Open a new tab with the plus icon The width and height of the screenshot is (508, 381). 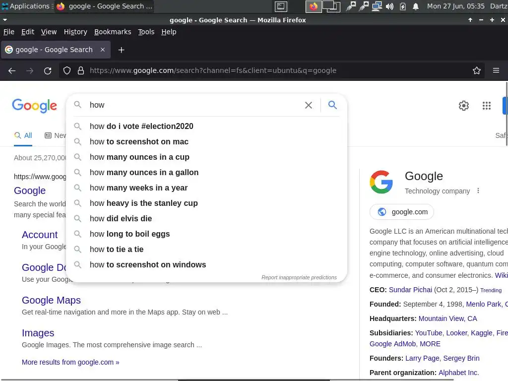pos(121,50)
